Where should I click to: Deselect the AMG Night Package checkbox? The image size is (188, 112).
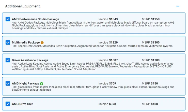8,83
